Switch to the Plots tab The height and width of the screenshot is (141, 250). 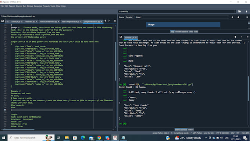click(x=191, y=32)
